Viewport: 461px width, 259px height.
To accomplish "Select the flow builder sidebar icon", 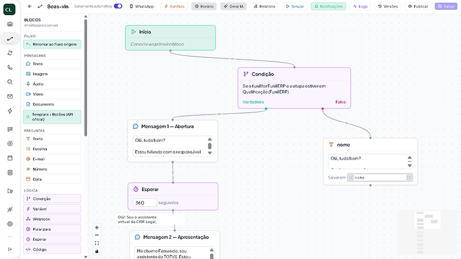I will 10,39.
